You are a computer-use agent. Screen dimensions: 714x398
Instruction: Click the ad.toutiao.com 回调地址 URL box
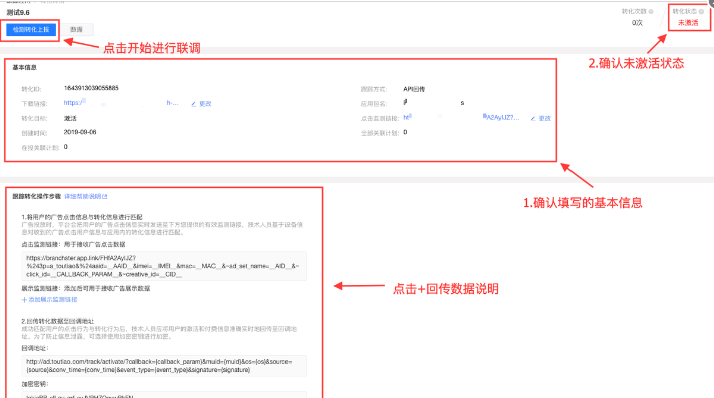[x=164, y=366]
